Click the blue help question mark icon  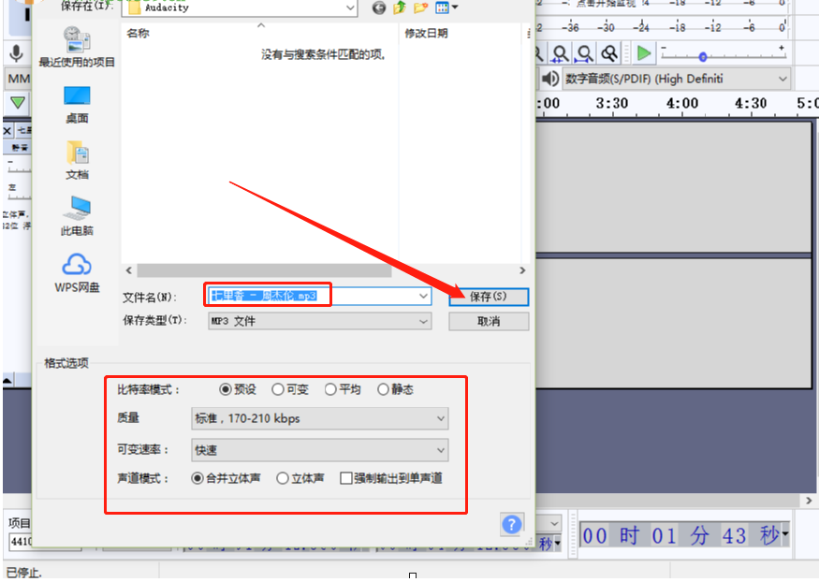click(x=511, y=524)
